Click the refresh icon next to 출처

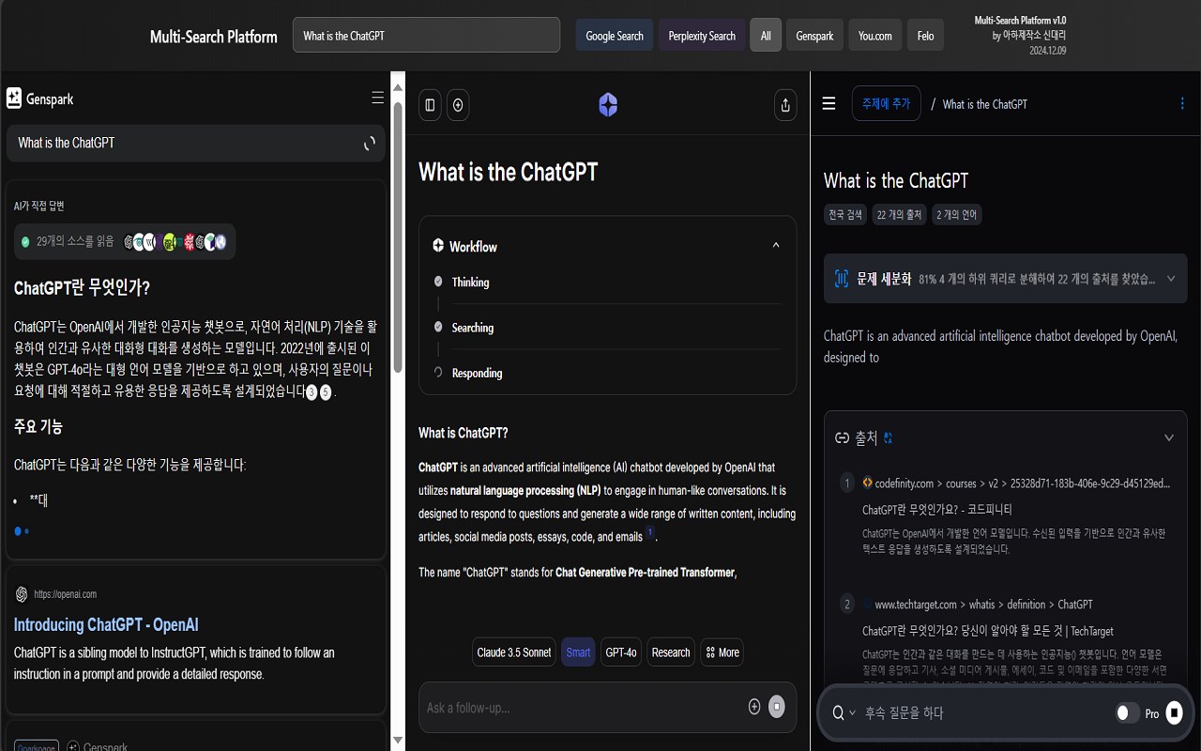tap(889, 438)
